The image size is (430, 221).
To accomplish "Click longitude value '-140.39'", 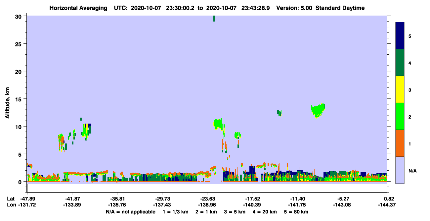I will pyautogui.click(x=252, y=205).
